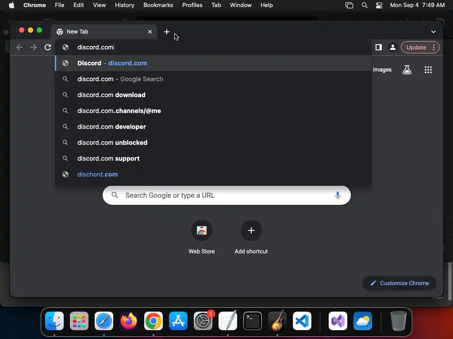
Task: Open the tab search chevron
Action: [434, 32]
